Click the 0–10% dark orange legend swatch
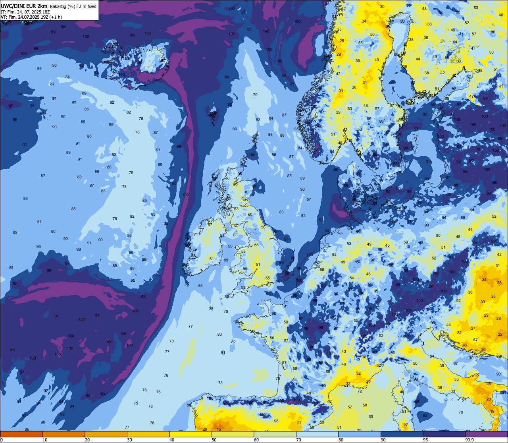Viewport: 508px width, 443px height. [21, 434]
